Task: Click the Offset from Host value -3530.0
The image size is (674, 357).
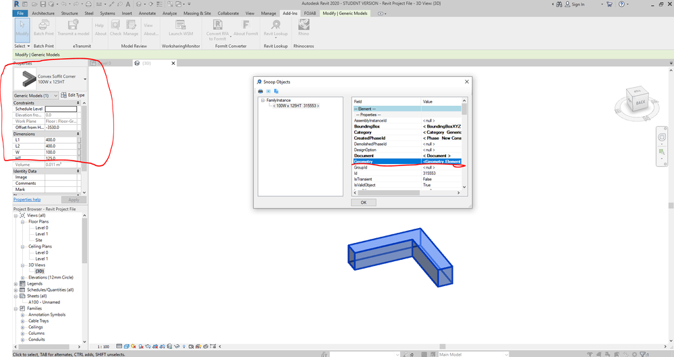Action: tap(61, 128)
